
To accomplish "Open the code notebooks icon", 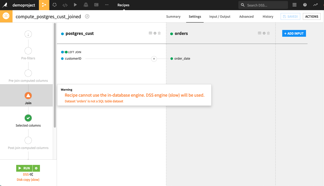I will coord(65,5).
